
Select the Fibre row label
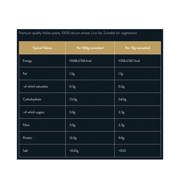click(26, 125)
